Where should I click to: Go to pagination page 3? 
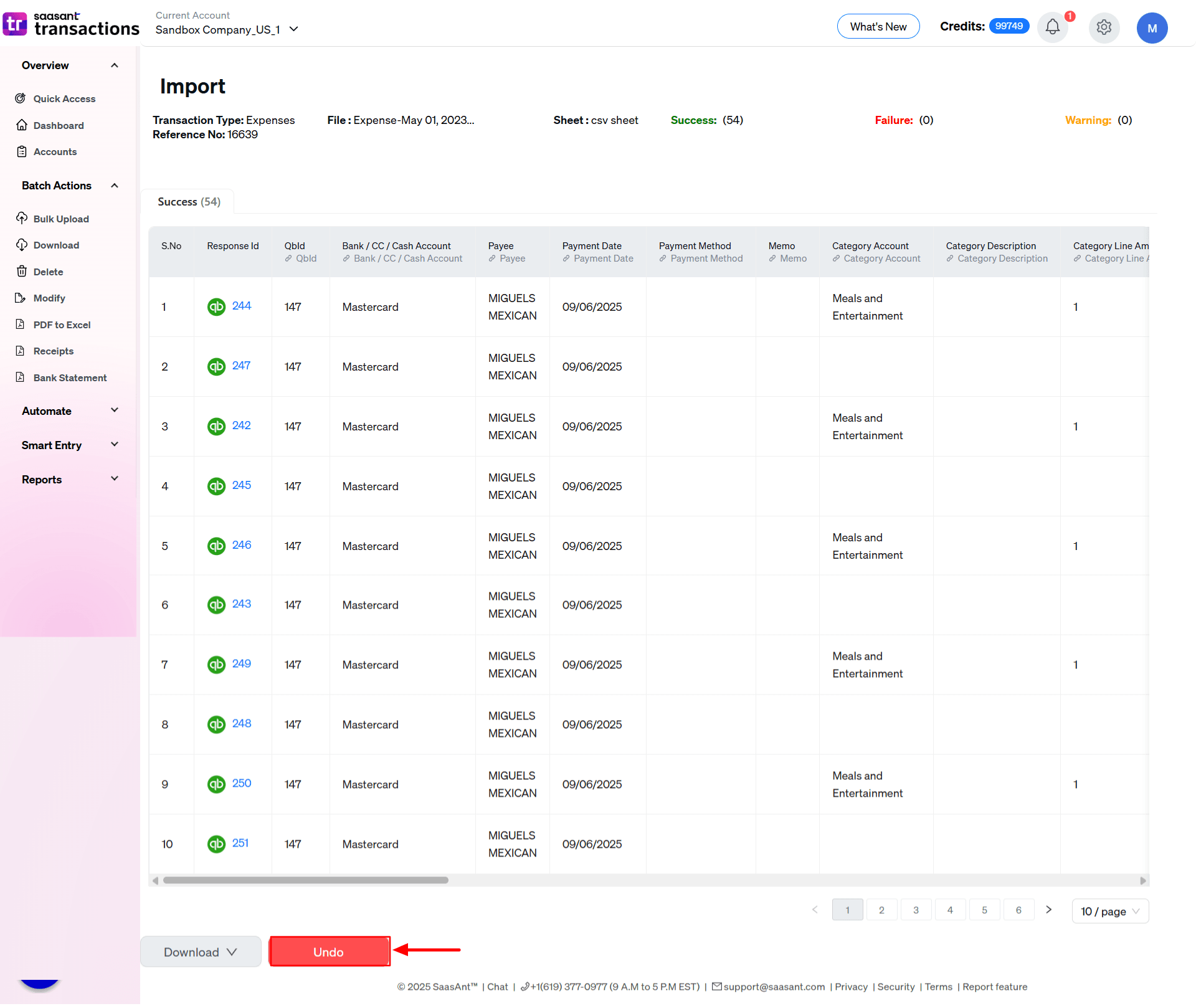(x=916, y=910)
